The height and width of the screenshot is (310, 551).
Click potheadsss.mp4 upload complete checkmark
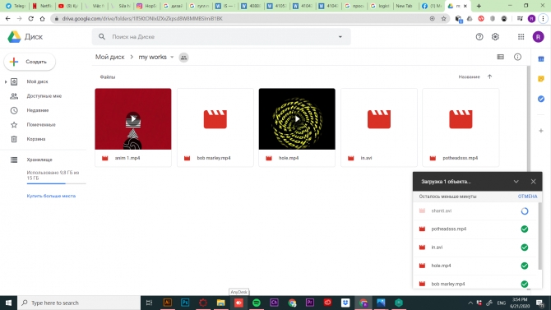525,229
